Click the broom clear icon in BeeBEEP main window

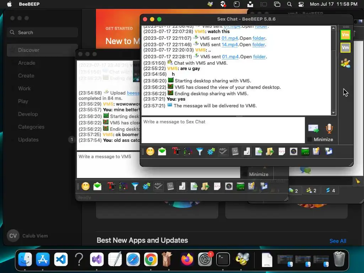(358, 181)
